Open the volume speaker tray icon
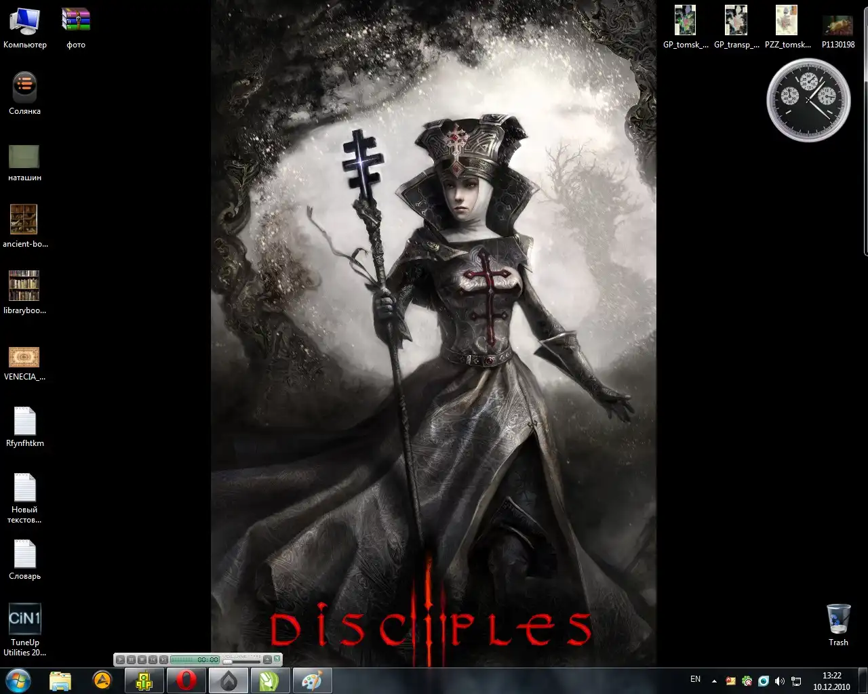Image resolution: width=868 pixels, height=694 pixels. tap(780, 681)
